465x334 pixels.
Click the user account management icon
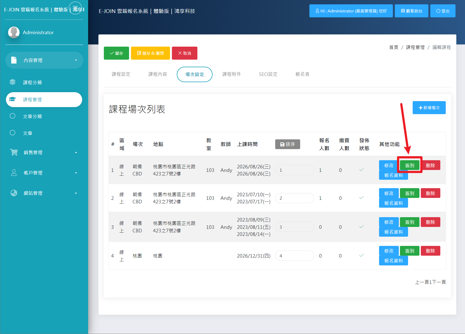pyautogui.click(x=14, y=173)
